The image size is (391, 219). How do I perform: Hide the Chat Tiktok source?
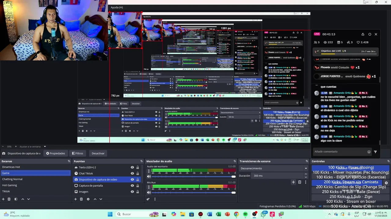pos(132,173)
